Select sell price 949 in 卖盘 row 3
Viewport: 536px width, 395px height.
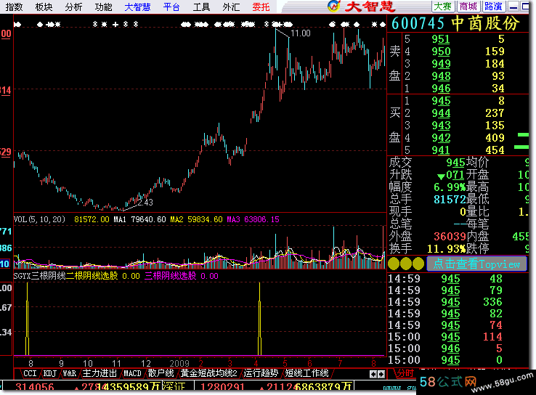click(441, 64)
